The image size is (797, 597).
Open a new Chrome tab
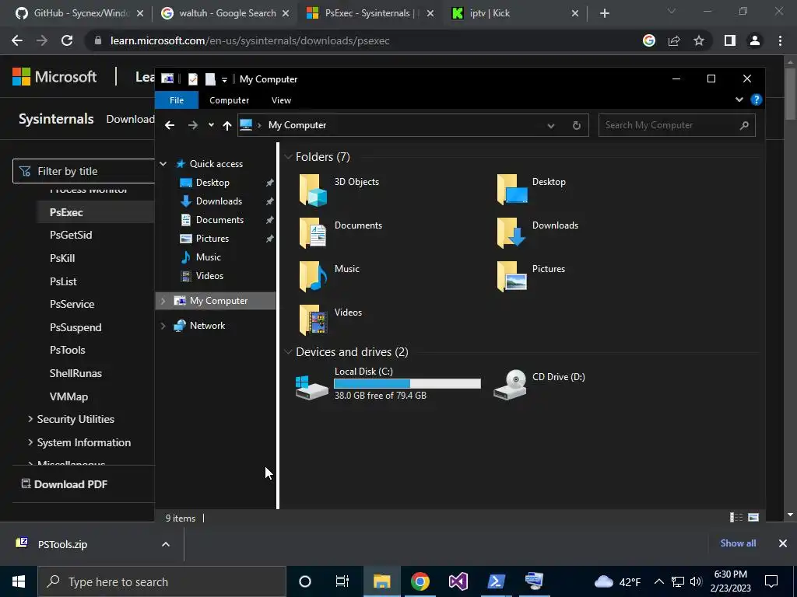point(604,13)
